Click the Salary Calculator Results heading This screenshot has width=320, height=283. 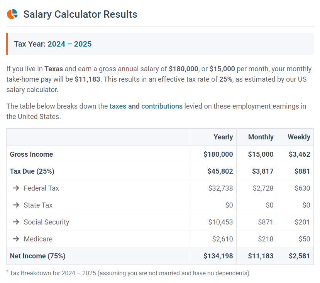(80, 14)
